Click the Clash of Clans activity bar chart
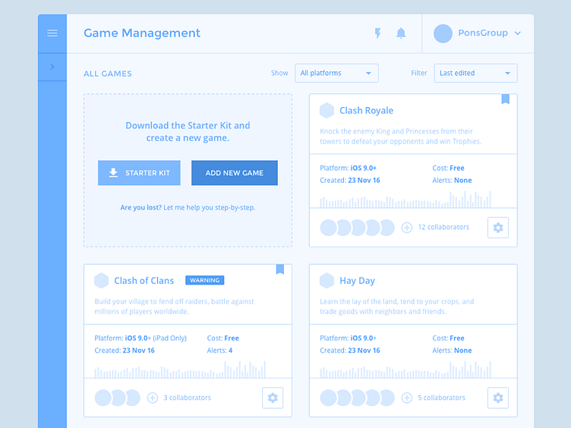 pos(180,370)
